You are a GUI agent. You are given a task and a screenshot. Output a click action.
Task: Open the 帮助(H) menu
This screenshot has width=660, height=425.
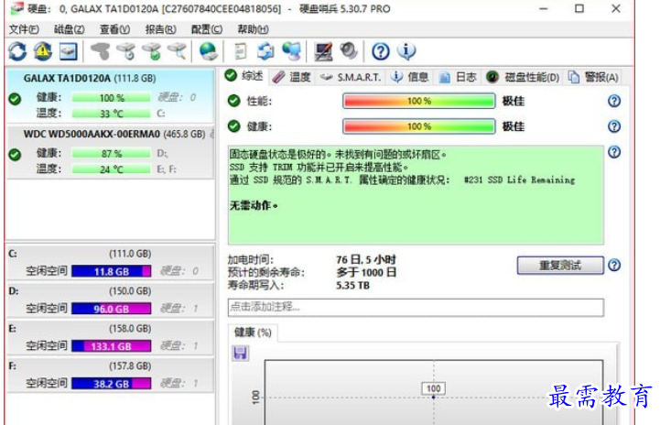pyautogui.click(x=253, y=29)
